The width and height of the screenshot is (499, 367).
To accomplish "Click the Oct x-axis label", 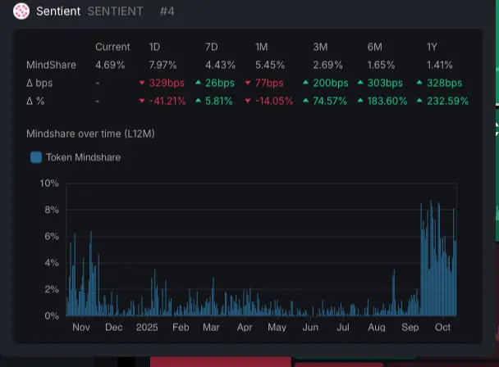I will [442, 328].
